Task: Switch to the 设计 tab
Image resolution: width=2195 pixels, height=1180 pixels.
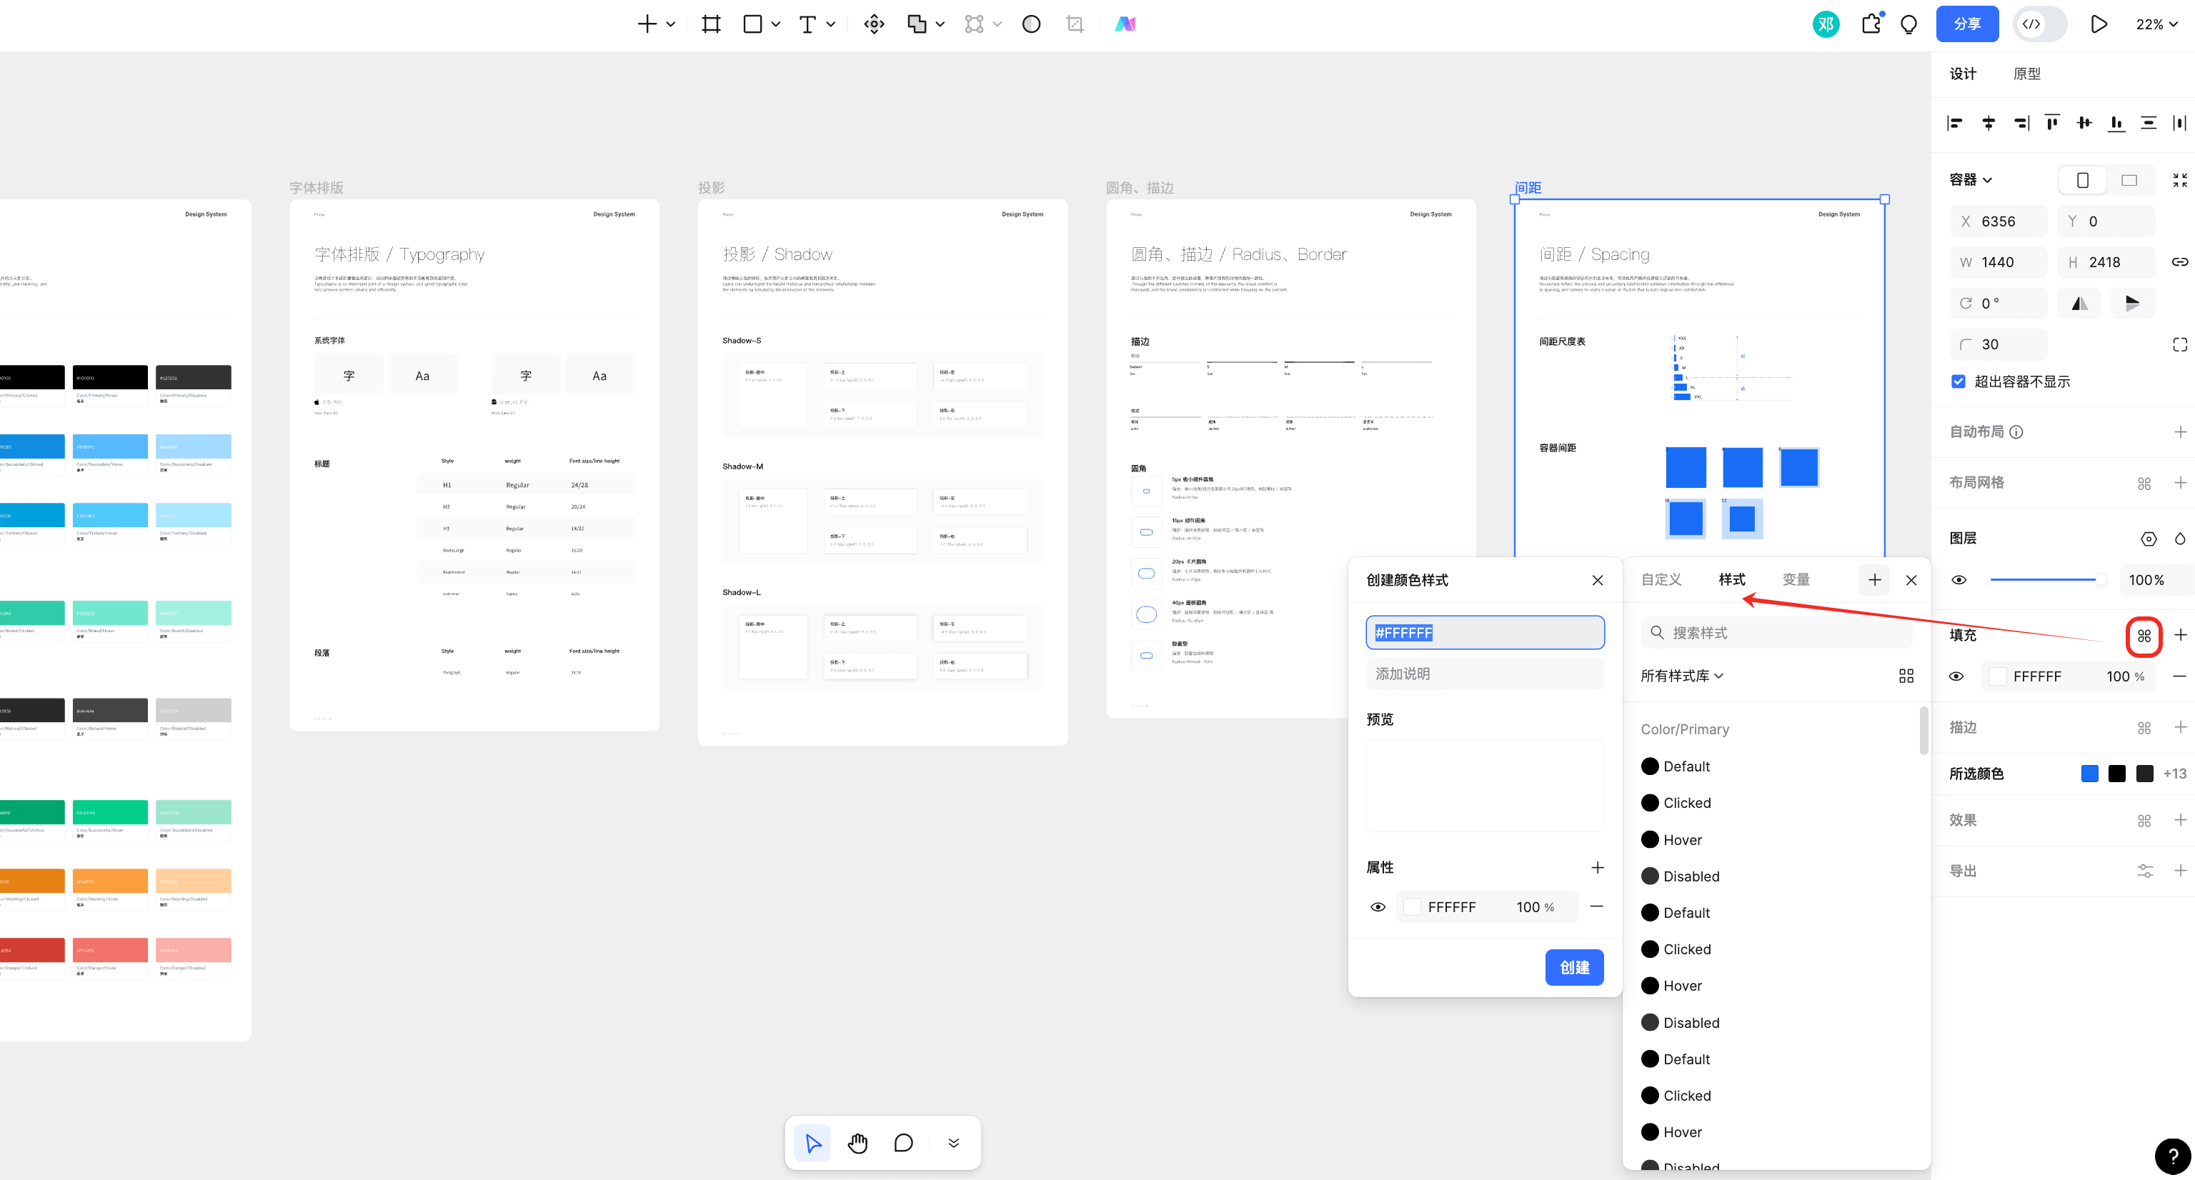Action: click(1962, 74)
